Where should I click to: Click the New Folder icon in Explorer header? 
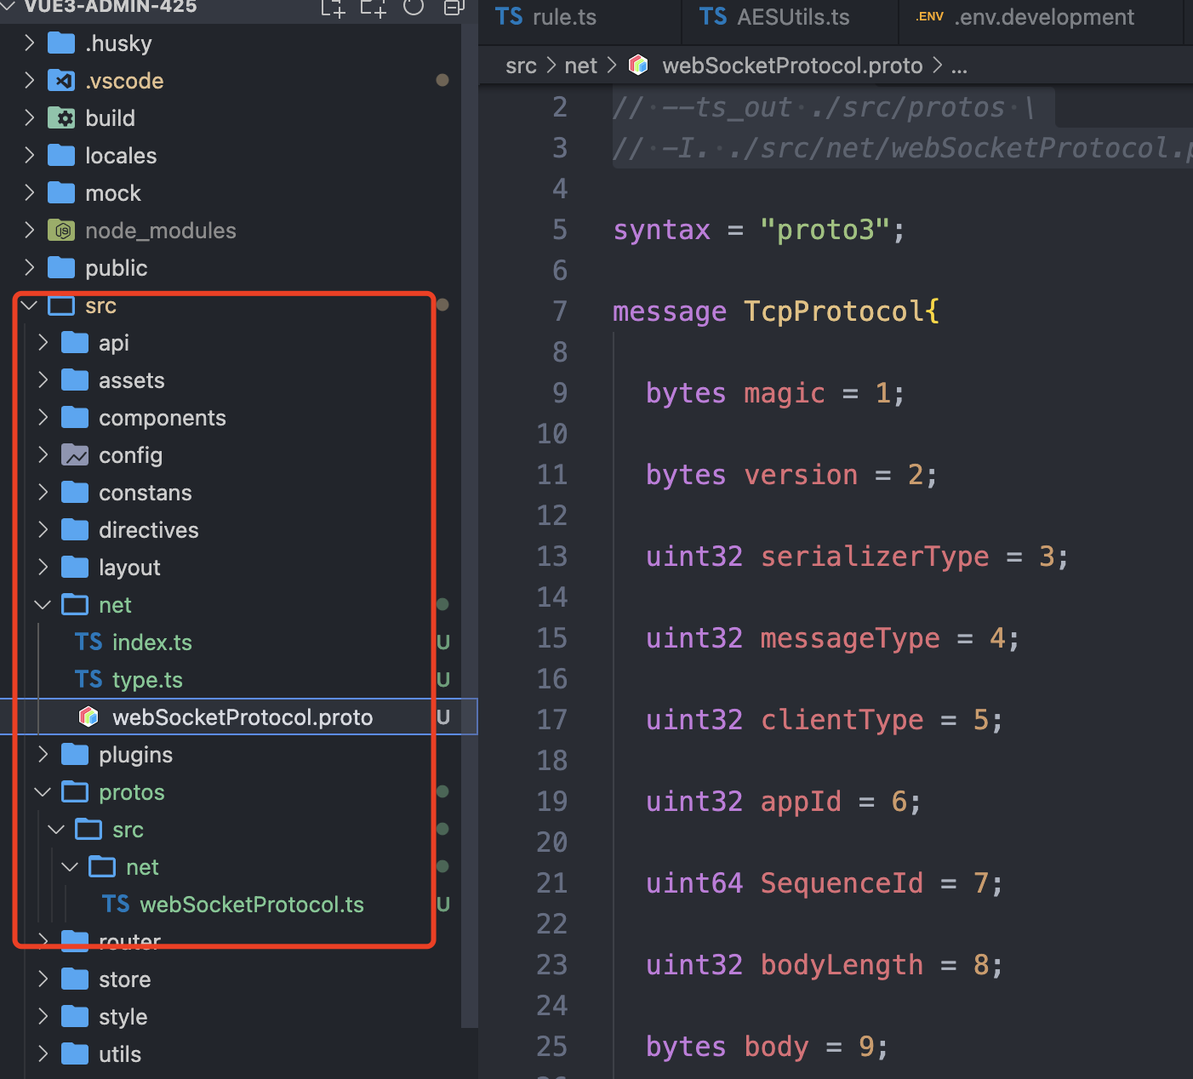point(373,8)
